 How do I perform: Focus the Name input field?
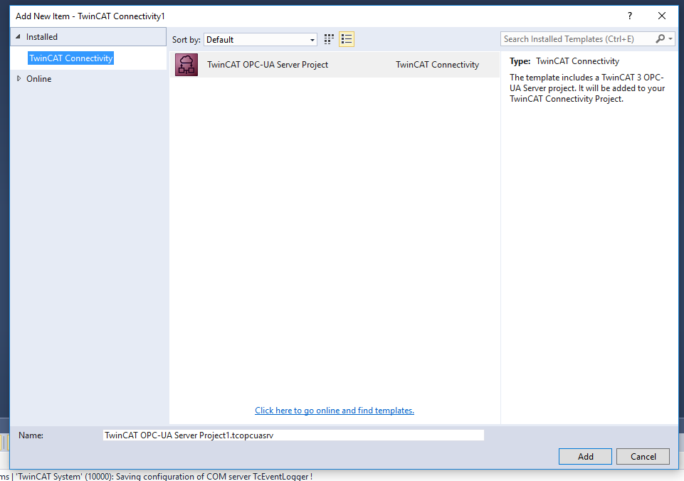coord(293,435)
